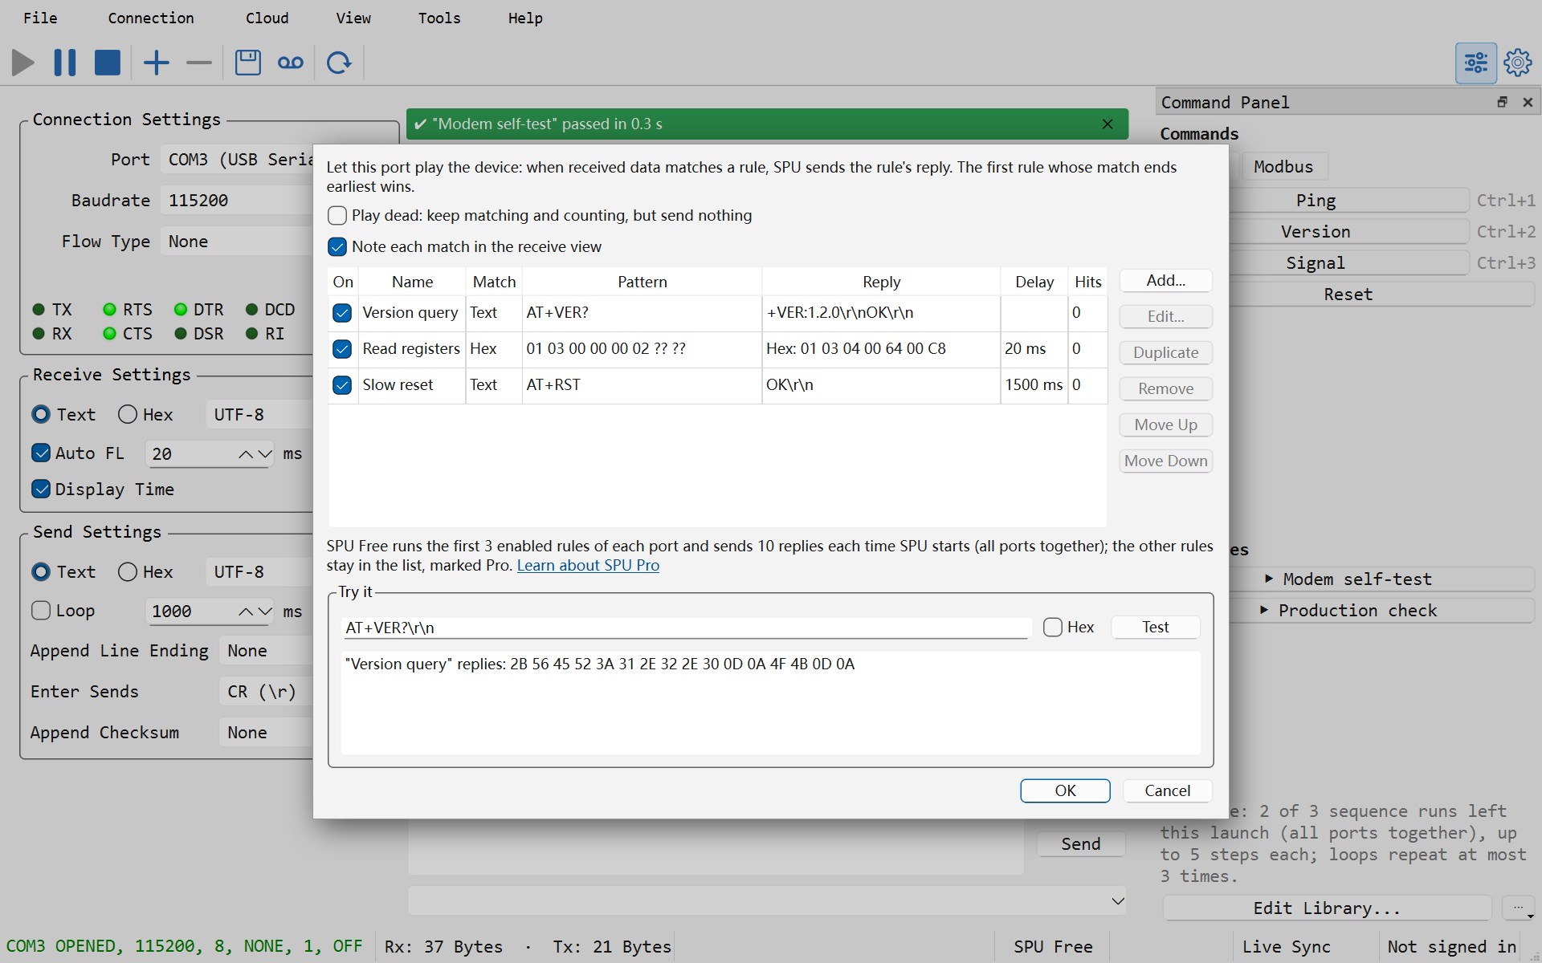Click the Try it input field
This screenshot has height=963, width=1542.
(x=686, y=628)
